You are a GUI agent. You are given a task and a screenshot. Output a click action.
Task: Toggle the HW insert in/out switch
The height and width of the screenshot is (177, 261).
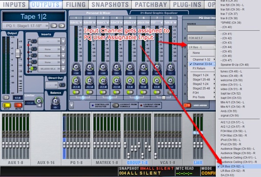click(x=34, y=41)
